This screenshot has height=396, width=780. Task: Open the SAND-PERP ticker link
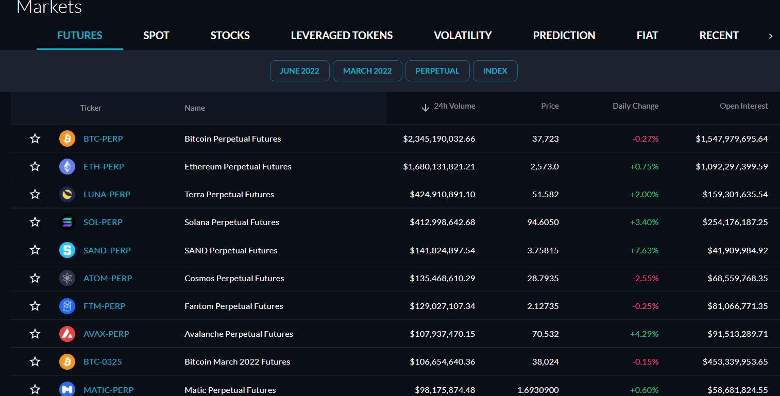point(107,250)
